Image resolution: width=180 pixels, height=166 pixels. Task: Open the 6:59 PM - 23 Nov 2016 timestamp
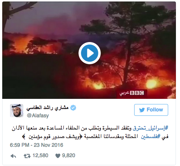coord(37,145)
